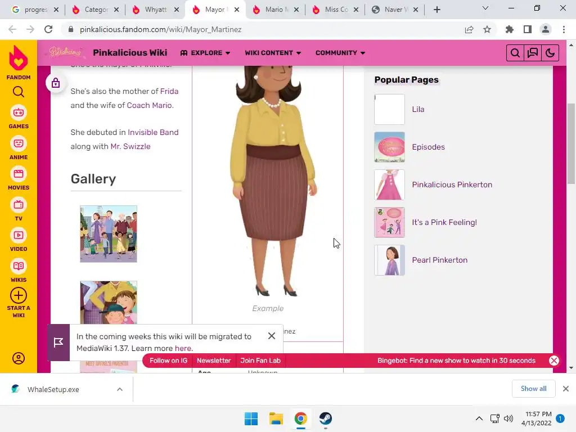Viewport: 576px width, 432px height.
Task: Dismiss the MediaWiki migration notice
Action: coord(272,336)
